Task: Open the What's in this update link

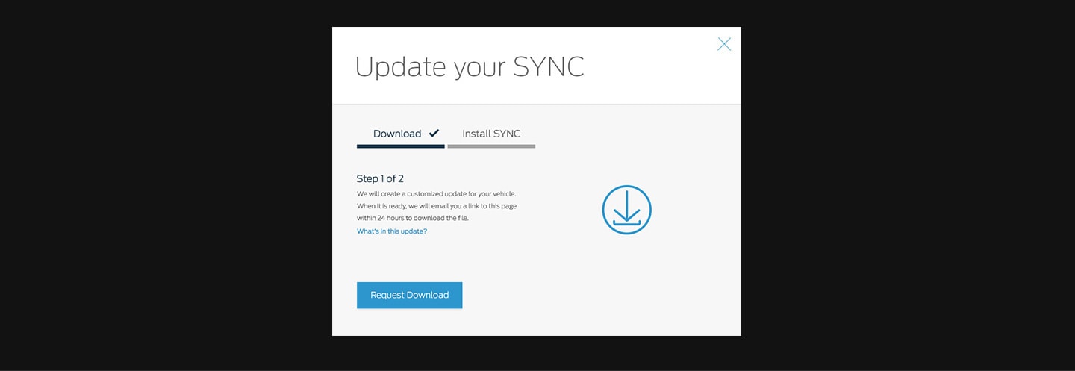Action: [x=392, y=231]
